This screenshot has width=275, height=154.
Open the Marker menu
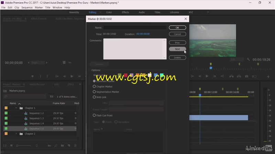coord(39,8)
